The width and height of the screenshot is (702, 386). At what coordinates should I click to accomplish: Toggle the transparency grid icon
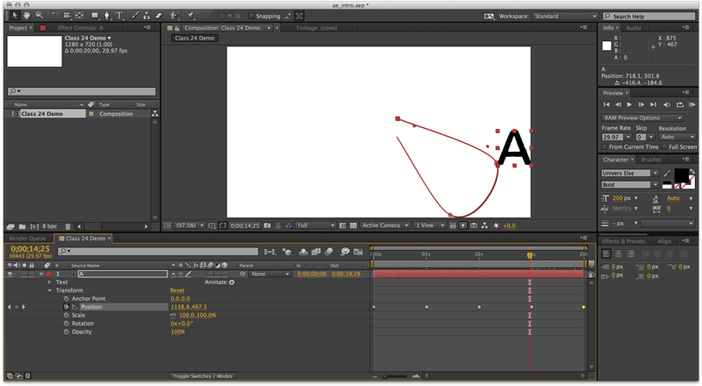(354, 225)
